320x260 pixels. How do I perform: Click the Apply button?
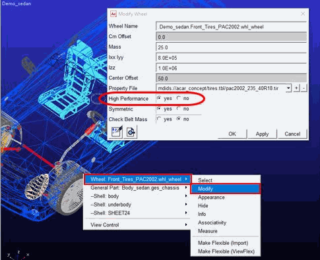tap(262, 134)
